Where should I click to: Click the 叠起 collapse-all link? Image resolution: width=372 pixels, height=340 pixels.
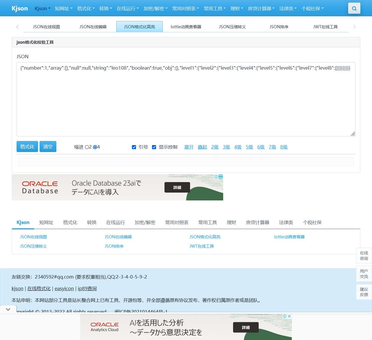click(203, 147)
